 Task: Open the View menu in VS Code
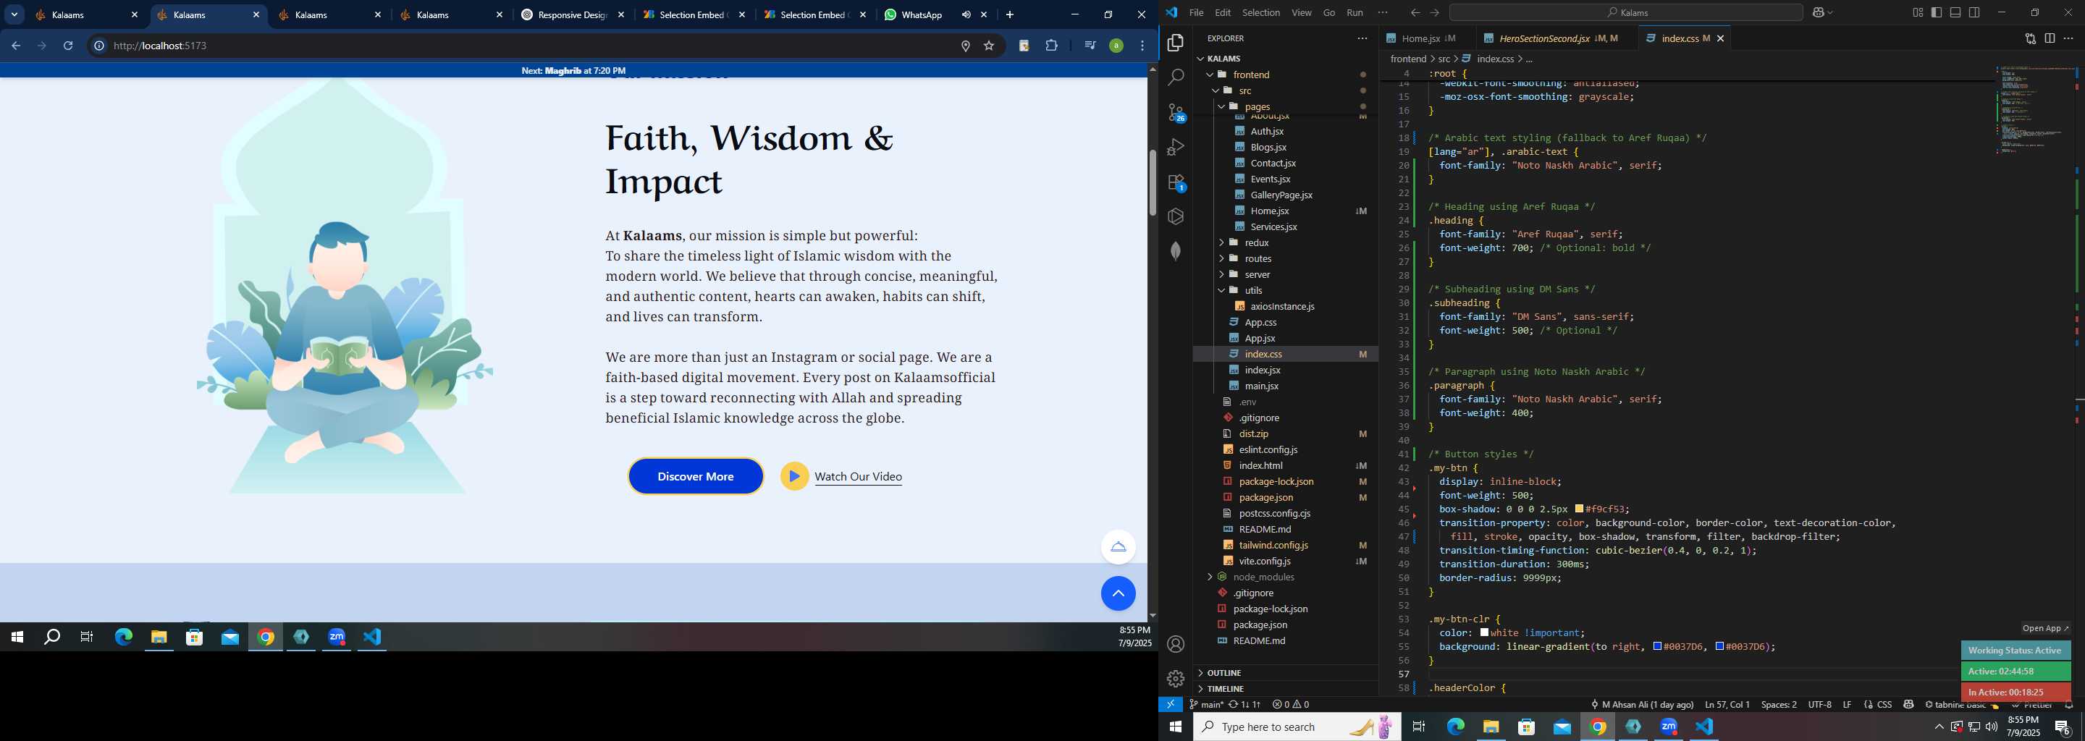(1302, 12)
